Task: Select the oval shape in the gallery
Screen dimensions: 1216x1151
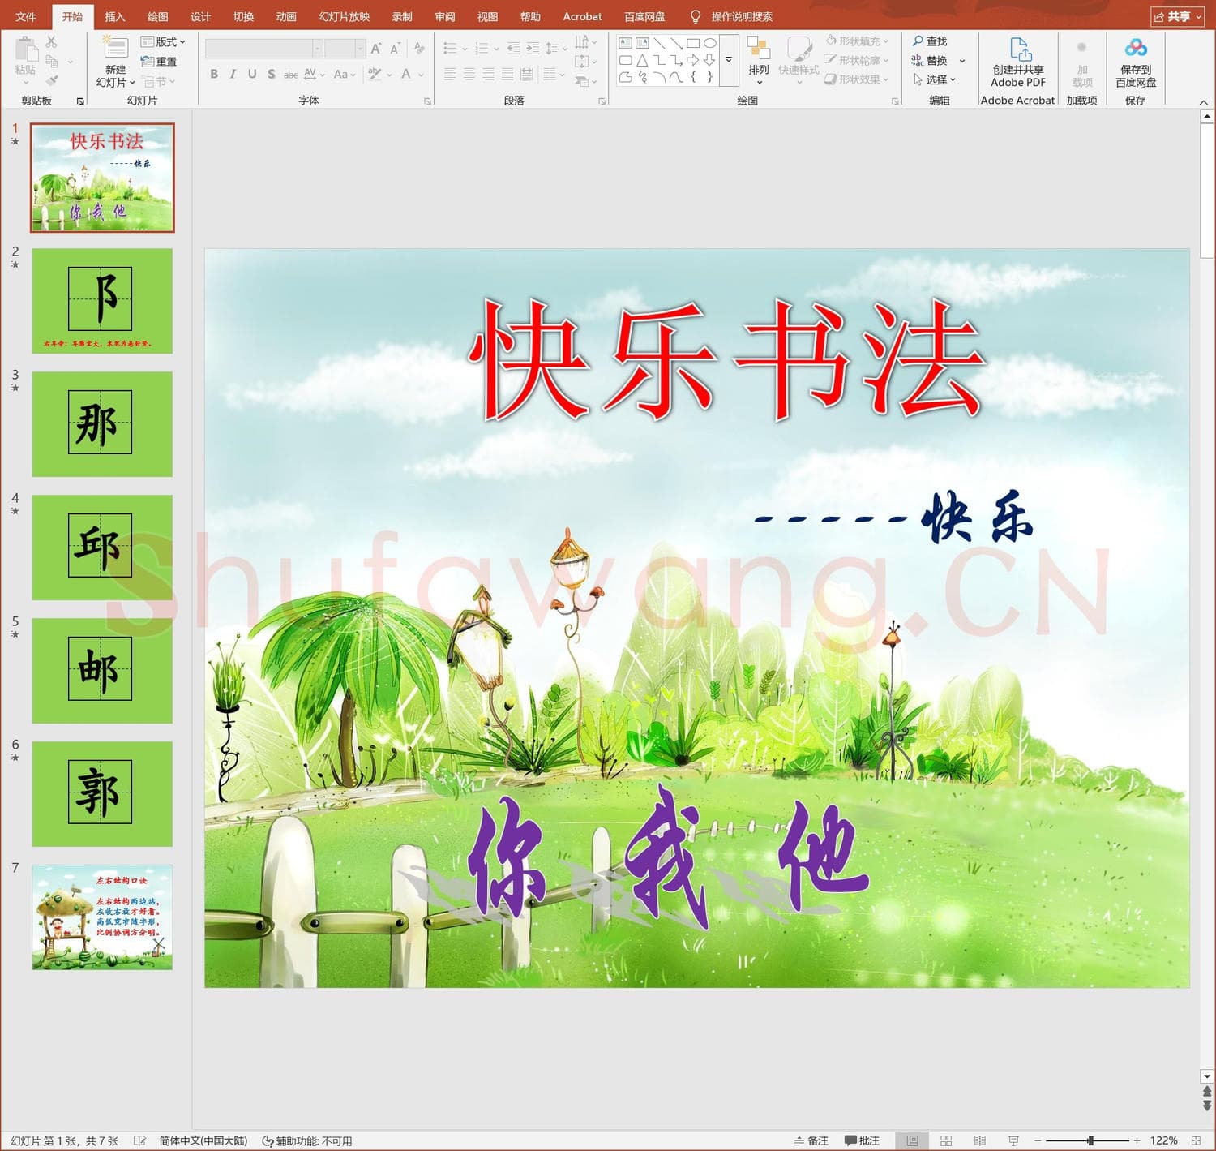Action: tap(709, 43)
